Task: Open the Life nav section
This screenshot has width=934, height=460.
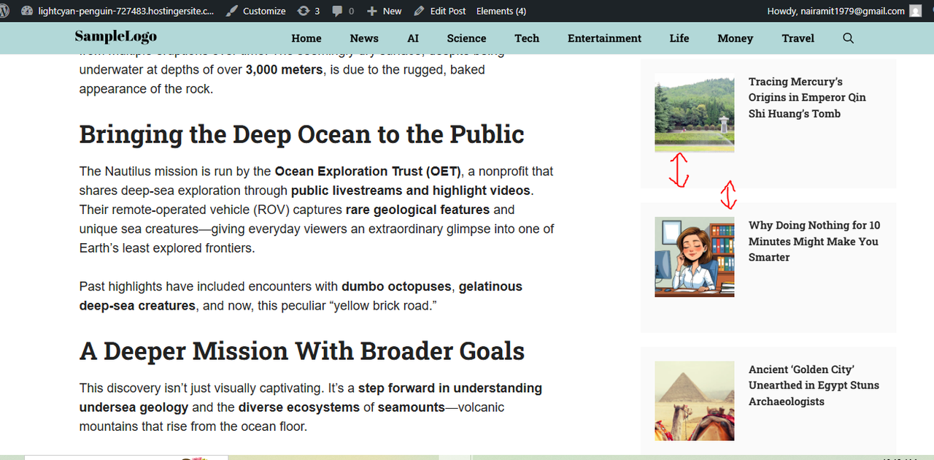Action: click(679, 38)
